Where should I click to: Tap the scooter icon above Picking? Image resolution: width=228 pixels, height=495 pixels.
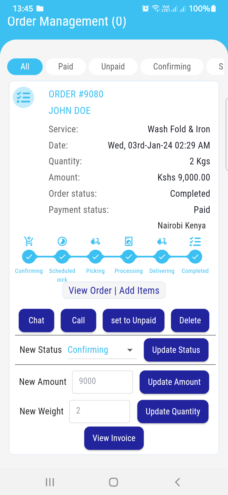[95, 241]
